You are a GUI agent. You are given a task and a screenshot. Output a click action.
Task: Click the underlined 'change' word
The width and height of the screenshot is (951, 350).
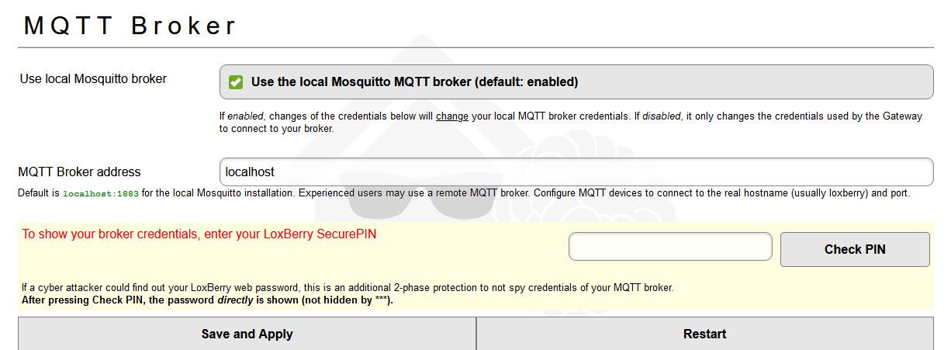pos(451,116)
